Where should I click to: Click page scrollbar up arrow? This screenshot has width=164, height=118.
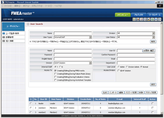click(162, 23)
